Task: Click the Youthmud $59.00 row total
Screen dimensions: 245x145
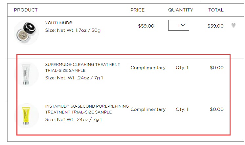Action: click(x=215, y=26)
